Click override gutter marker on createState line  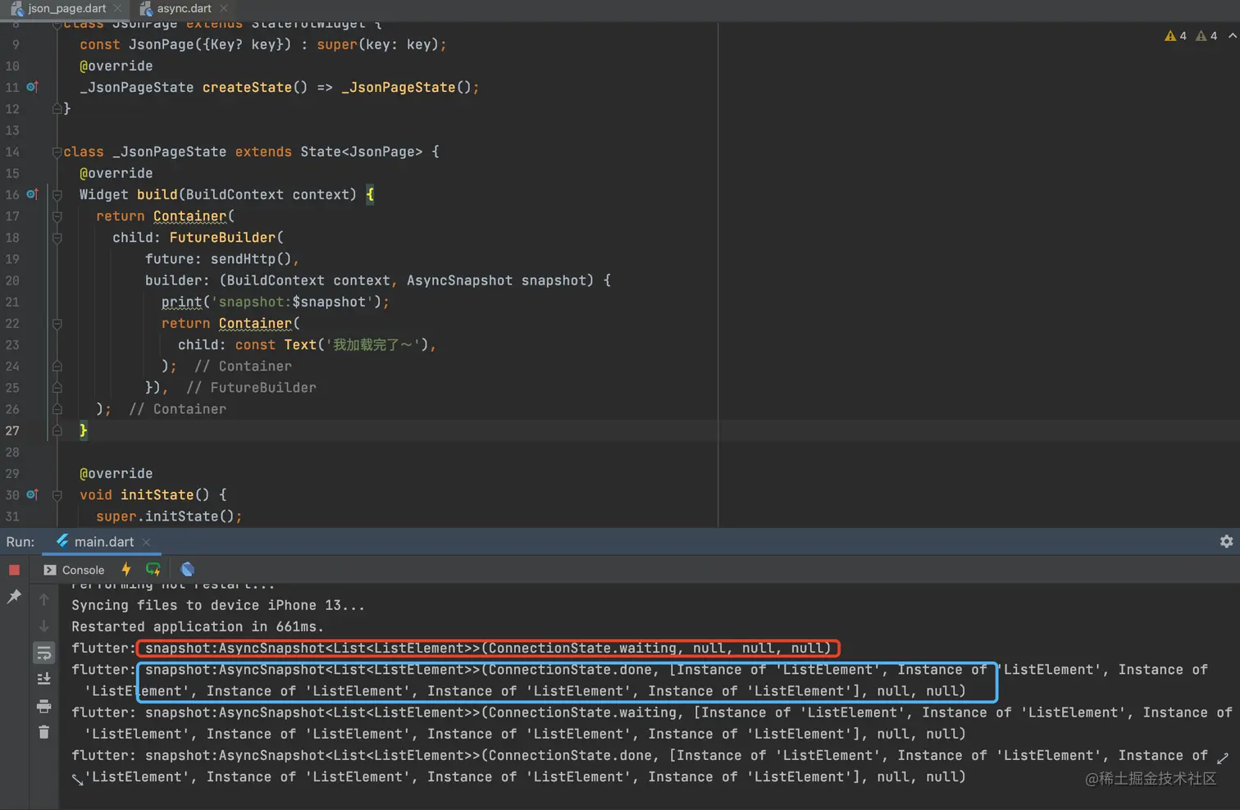coord(32,87)
